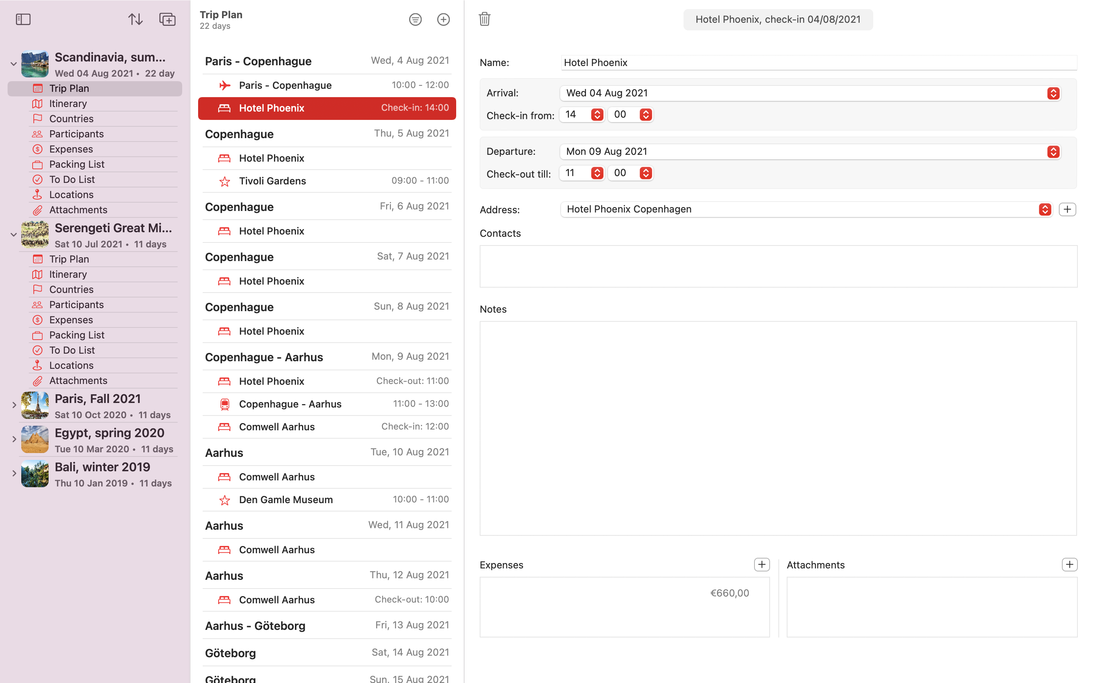The height and width of the screenshot is (683, 1093).
Task: Add a new trip with duplicate-plus icon
Action: [167, 19]
